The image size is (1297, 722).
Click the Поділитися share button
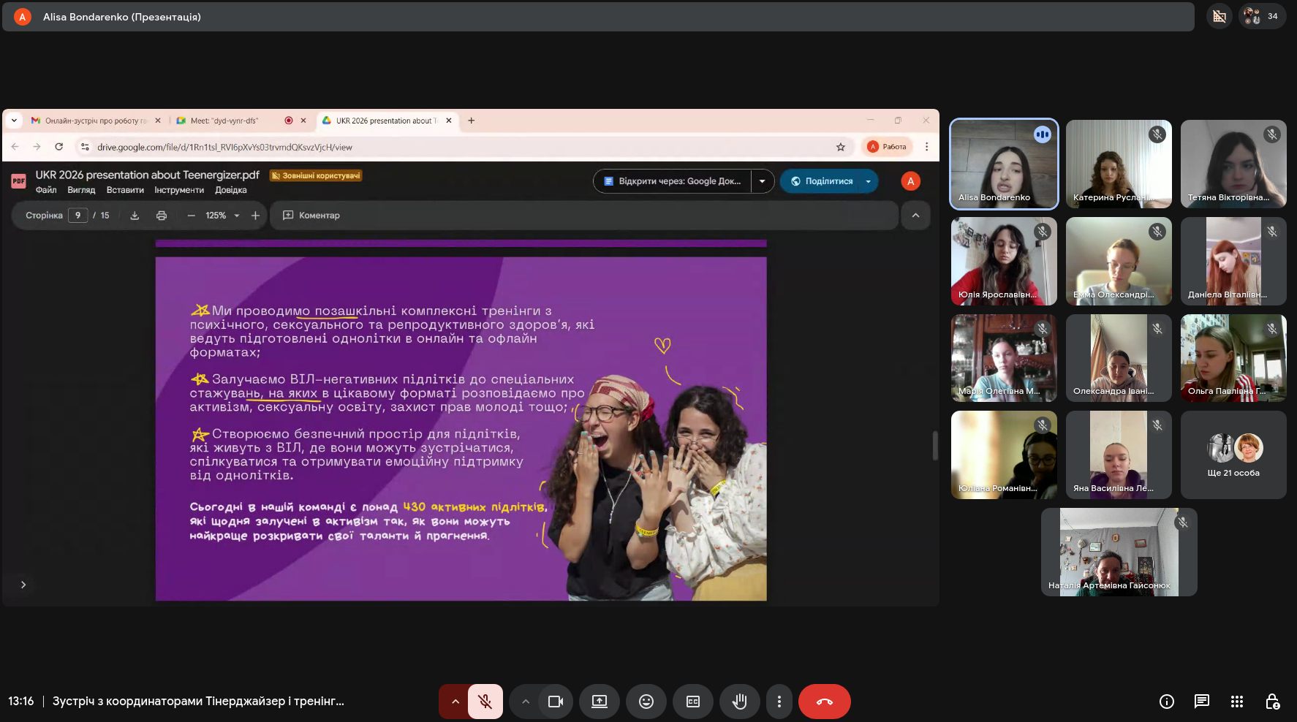pyautogui.click(x=821, y=181)
